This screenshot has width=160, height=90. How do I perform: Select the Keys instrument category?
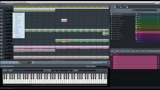tap(147, 25)
